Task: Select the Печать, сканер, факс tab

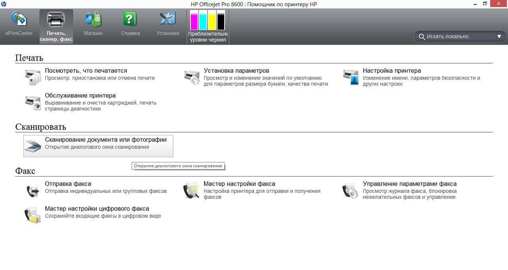Action: point(56,26)
